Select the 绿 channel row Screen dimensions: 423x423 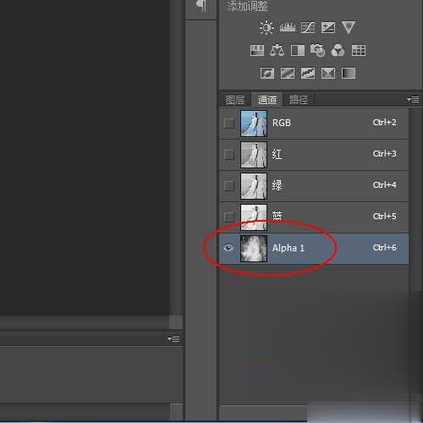(x=314, y=185)
